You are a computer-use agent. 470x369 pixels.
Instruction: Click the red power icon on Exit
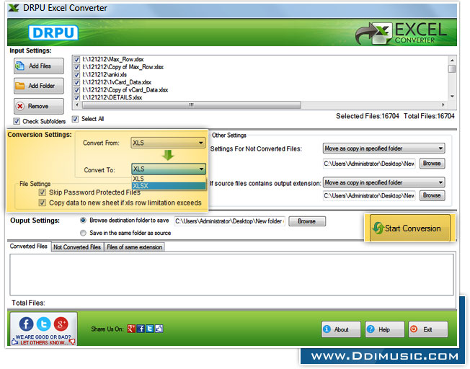click(x=414, y=329)
